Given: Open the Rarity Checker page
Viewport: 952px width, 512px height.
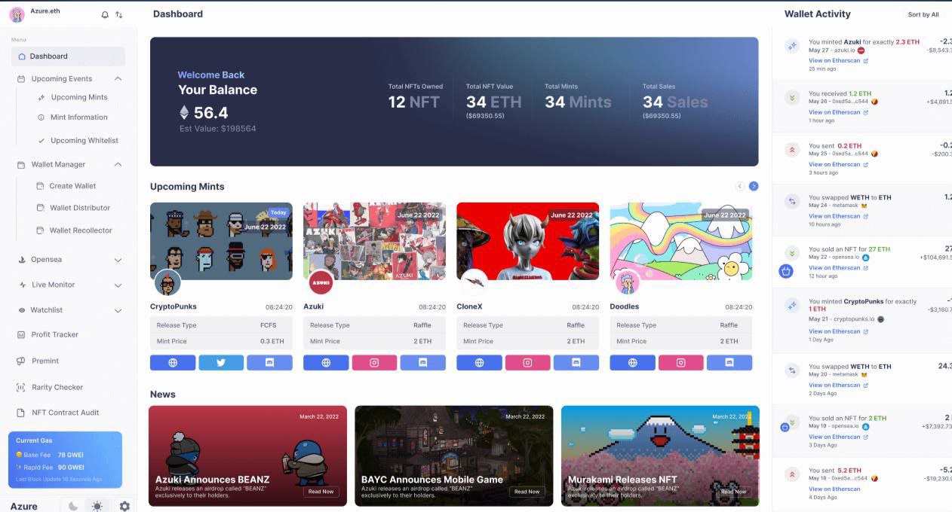Looking at the screenshot, I should [50, 388].
